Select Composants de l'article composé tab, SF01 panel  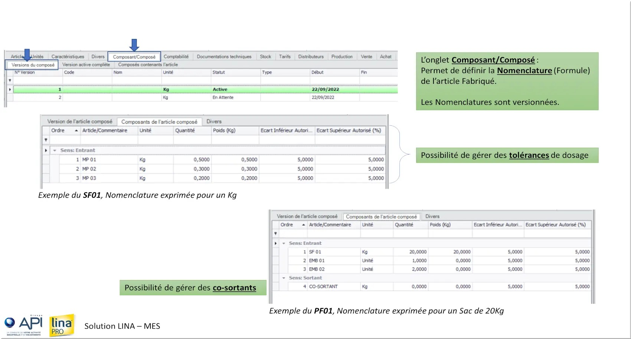pos(159,122)
